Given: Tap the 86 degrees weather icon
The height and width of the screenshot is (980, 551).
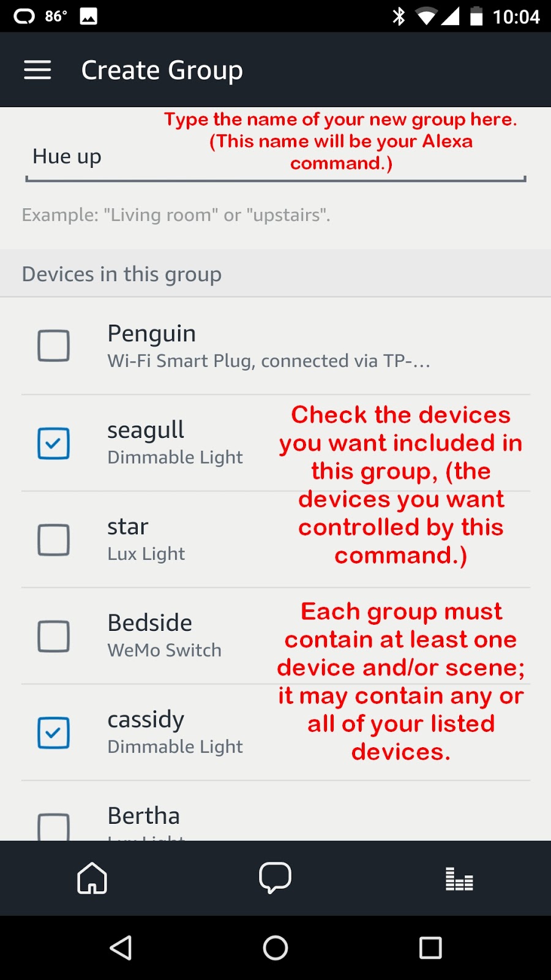Looking at the screenshot, I should click(46, 15).
